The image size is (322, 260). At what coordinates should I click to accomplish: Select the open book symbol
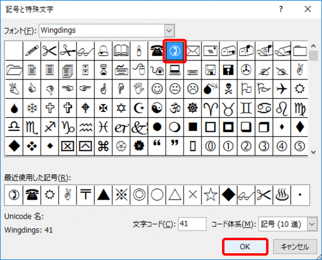[121, 50]
